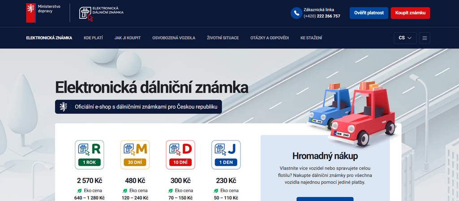Click the Hromadný nákup heading
Viewport: 459px width, 201px height.
(x=325, y=156)
